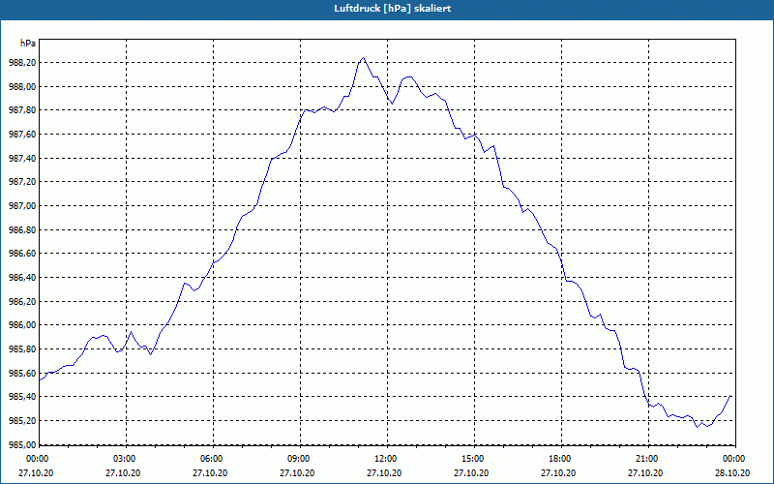
Task: Select the 987,40 y-axis value
Action: 22,158
